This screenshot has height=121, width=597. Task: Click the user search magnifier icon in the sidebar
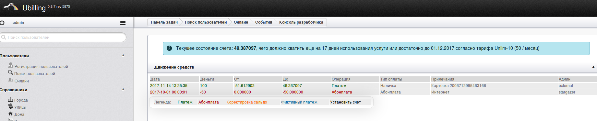pyautogui.click(x=11, y=72)
